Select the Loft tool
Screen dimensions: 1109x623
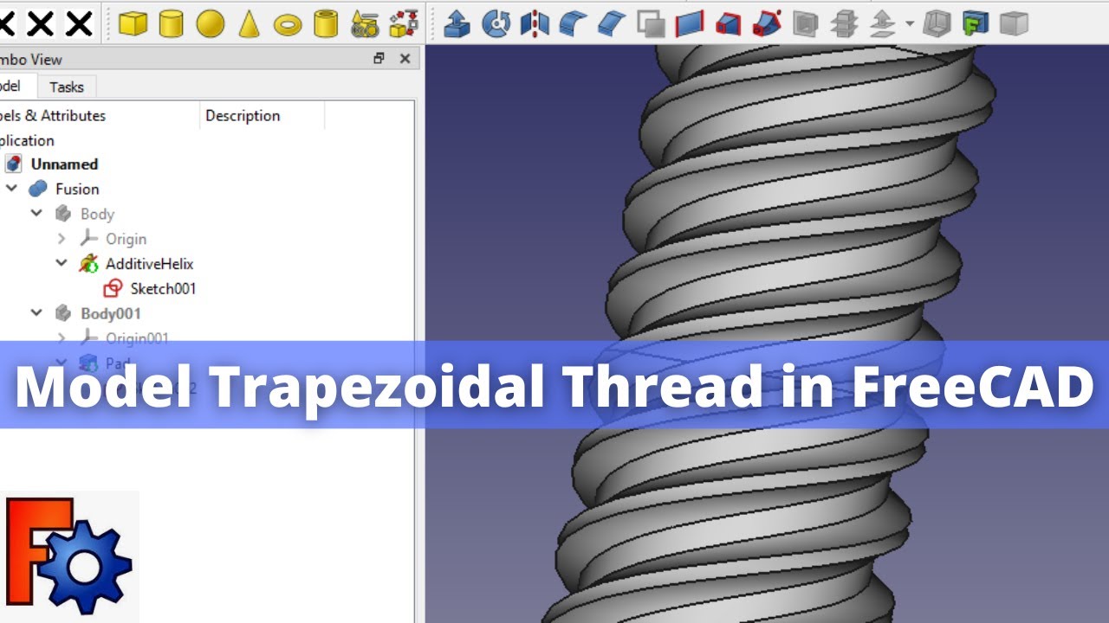[728, 23]
